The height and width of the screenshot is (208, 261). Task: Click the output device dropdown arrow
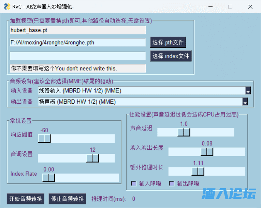[245, 102]
